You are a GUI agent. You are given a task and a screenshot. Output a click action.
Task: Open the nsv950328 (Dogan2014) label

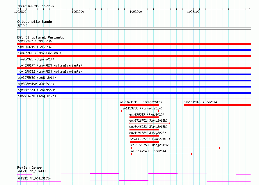36,59
